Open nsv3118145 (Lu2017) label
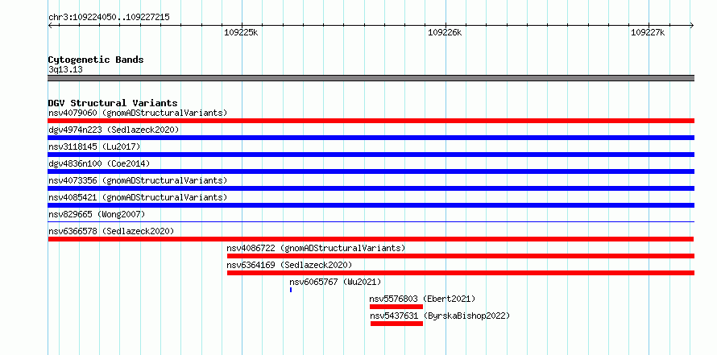717x355 pixels. (x=94, y=147)
